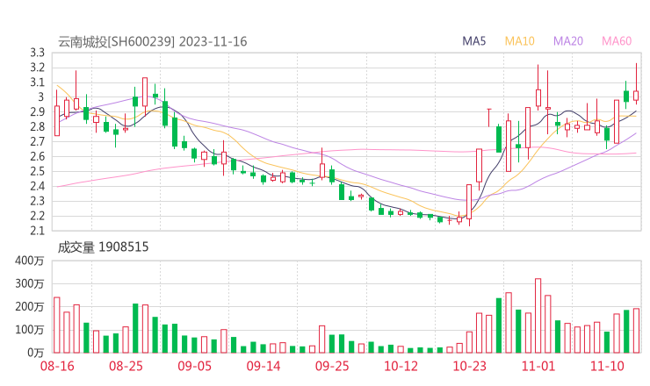This screenshot has width=650, height=386.
Task: Click the MA5 legend label
Action: [x=473, y=41]
